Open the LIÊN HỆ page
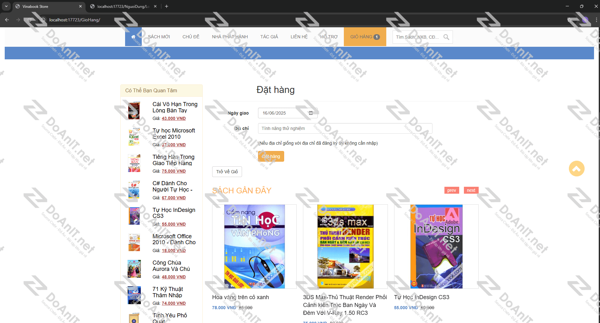 (299, 37)
